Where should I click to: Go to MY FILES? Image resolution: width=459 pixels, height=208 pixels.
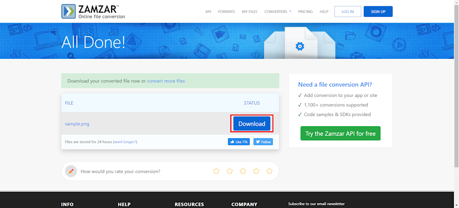point(250,12)
